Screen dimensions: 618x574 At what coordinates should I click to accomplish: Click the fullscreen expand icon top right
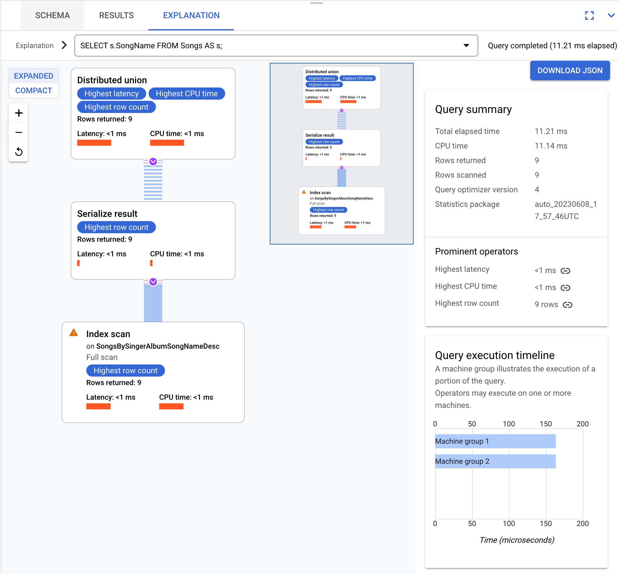click(589, 15)
